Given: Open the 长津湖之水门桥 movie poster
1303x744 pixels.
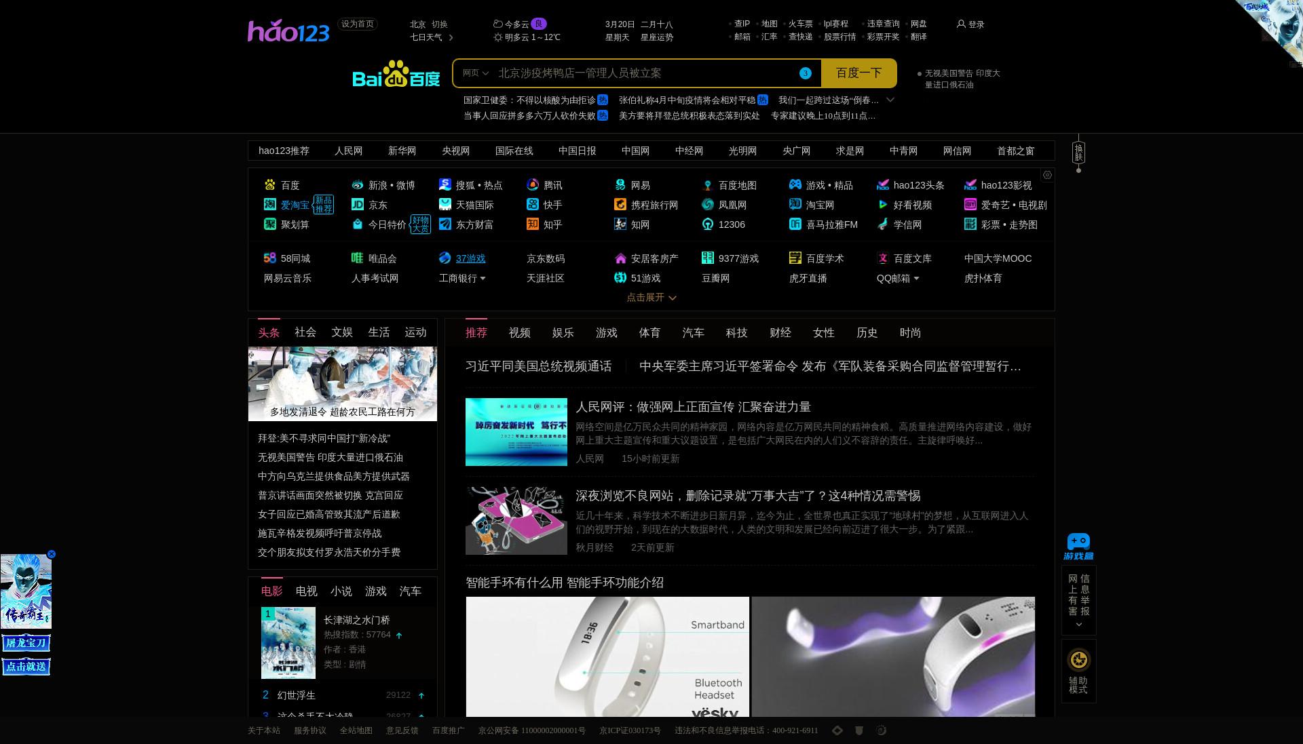Looking at the screenshot, I should [x=288, y=643].
